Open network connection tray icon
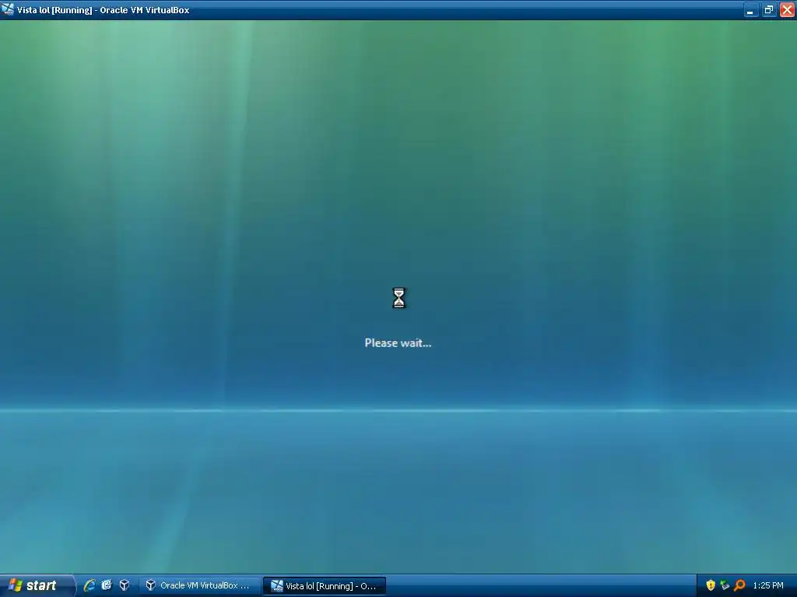The height and width of the screenshot is (597, 797). (725, 585)
